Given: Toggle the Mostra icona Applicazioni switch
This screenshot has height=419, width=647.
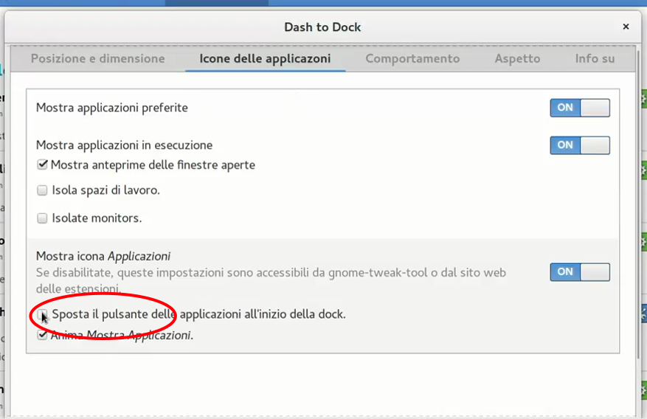Looking at the screenshot, I should (580, 272).
